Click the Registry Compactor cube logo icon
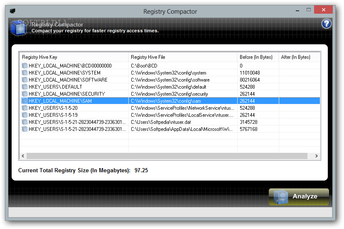This screenshot has width=344, height=229. (x=18, y=28)
